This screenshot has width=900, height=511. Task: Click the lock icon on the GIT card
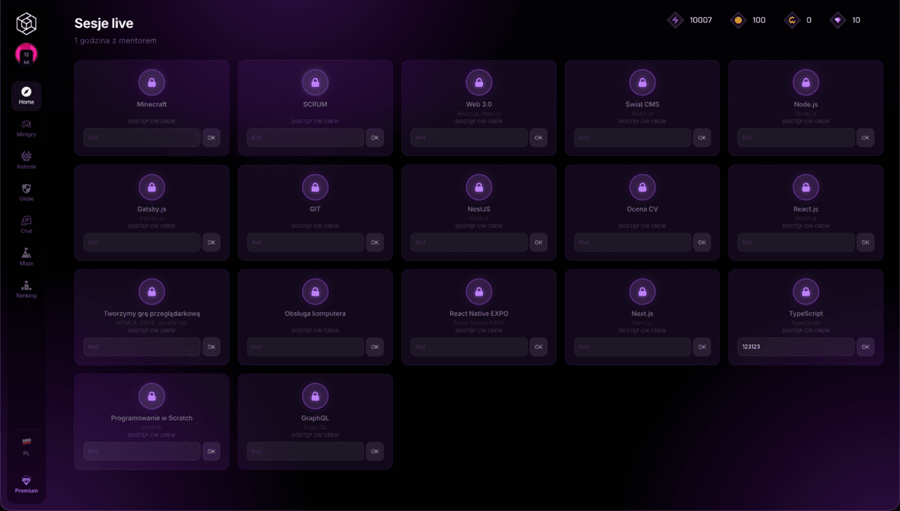pyautogui.click(x=315, y=187)
